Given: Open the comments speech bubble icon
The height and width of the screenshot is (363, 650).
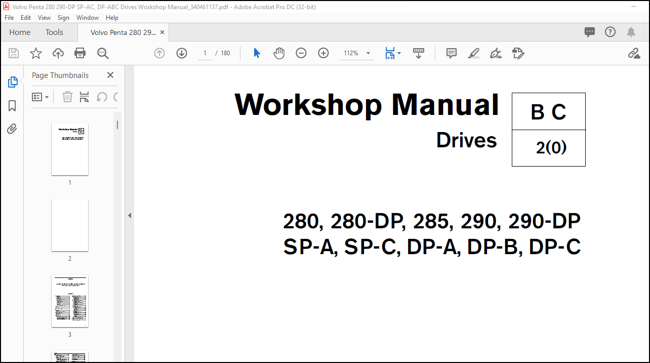Looking at the screenshot, I should tap(590, 32).
